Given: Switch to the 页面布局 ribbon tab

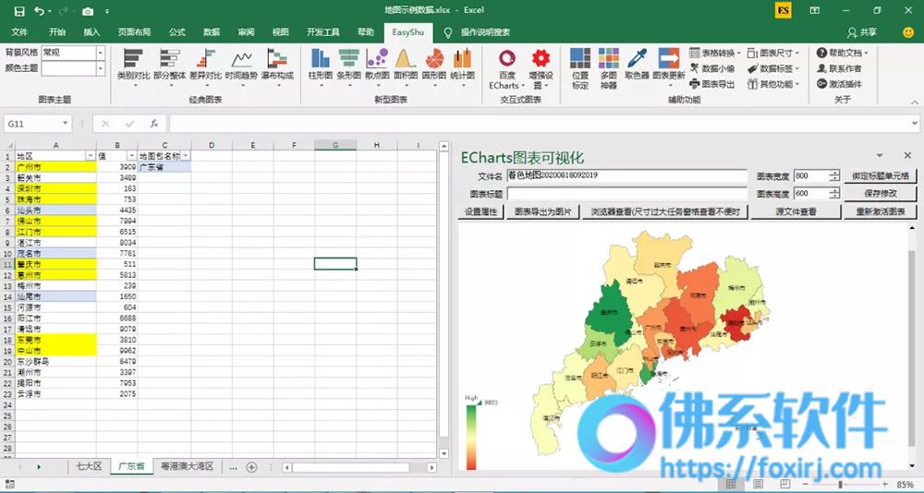Looking at the screenshot, I should [134, 31].
